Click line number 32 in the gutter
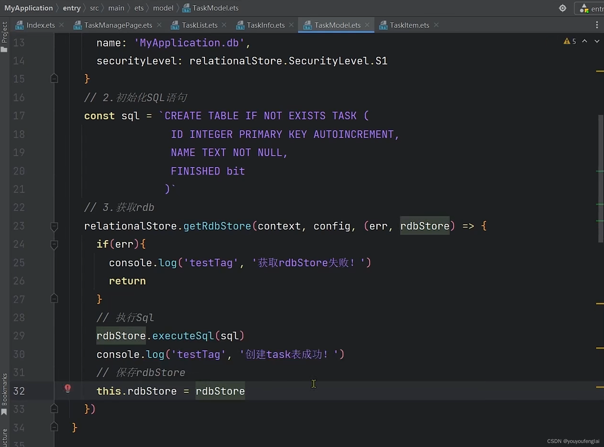This screenshot has height=447, width=604. (x=19, y=391)
